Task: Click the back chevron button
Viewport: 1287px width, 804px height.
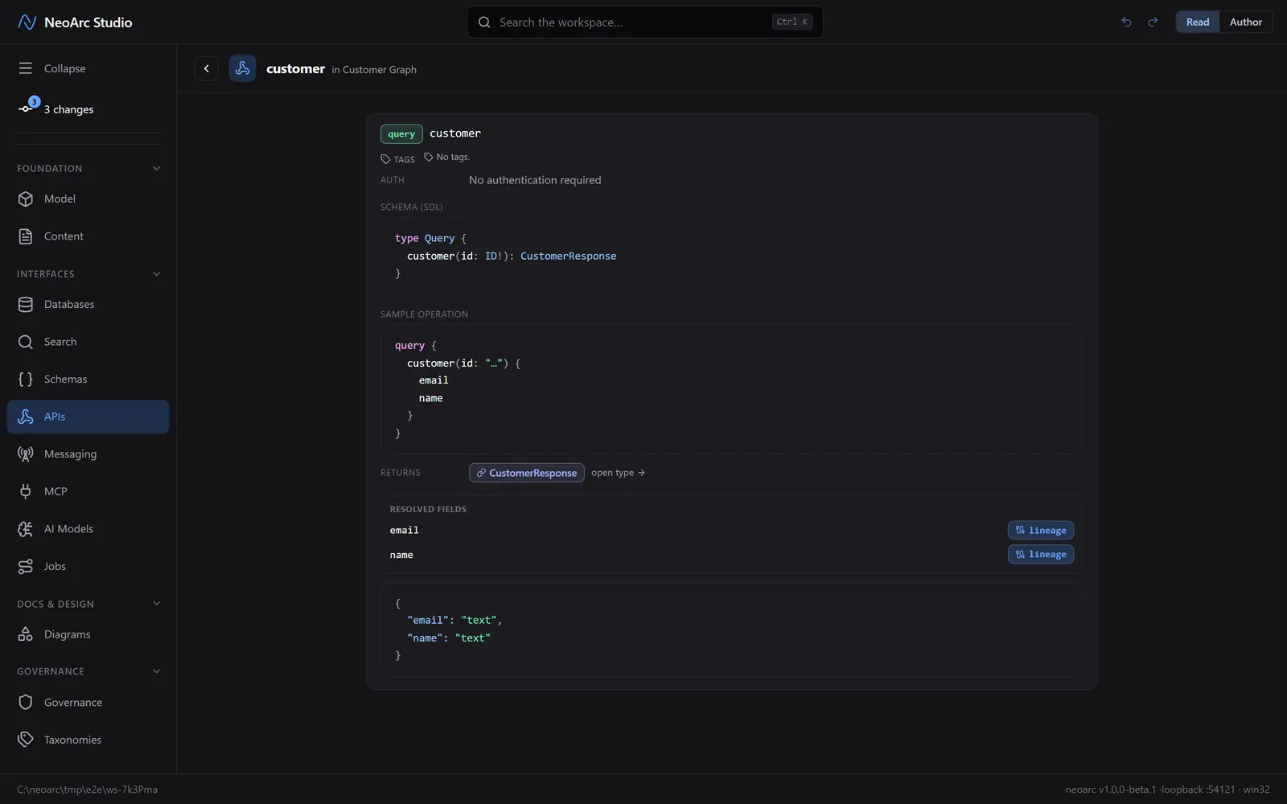Action: coord(207,68)
